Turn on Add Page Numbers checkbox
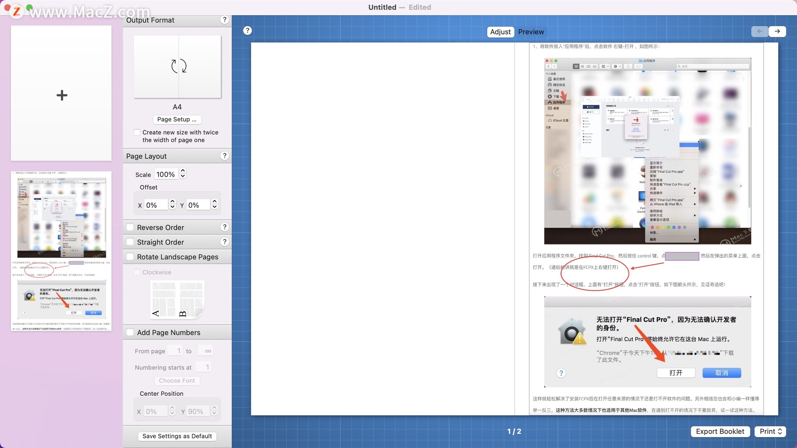 (x=130, y=332)
